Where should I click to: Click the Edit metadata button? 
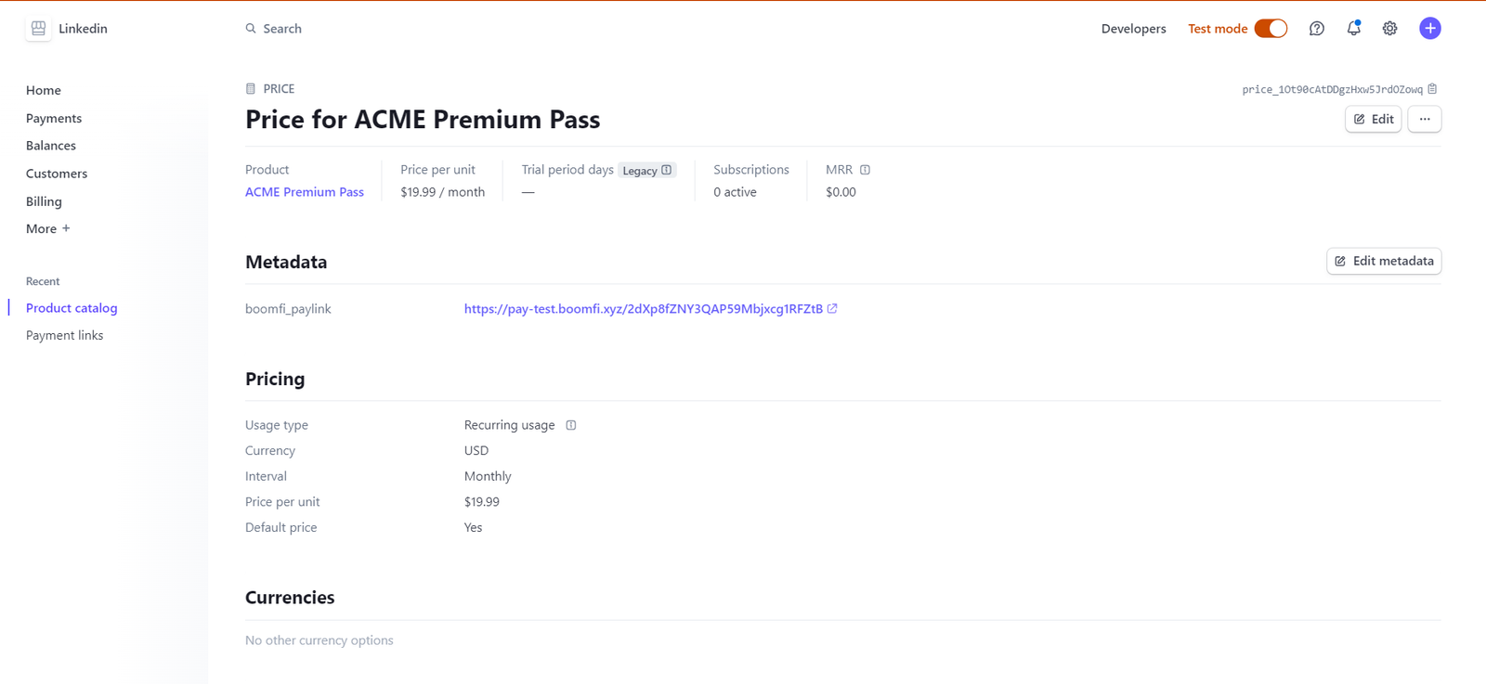[1384, 261]
